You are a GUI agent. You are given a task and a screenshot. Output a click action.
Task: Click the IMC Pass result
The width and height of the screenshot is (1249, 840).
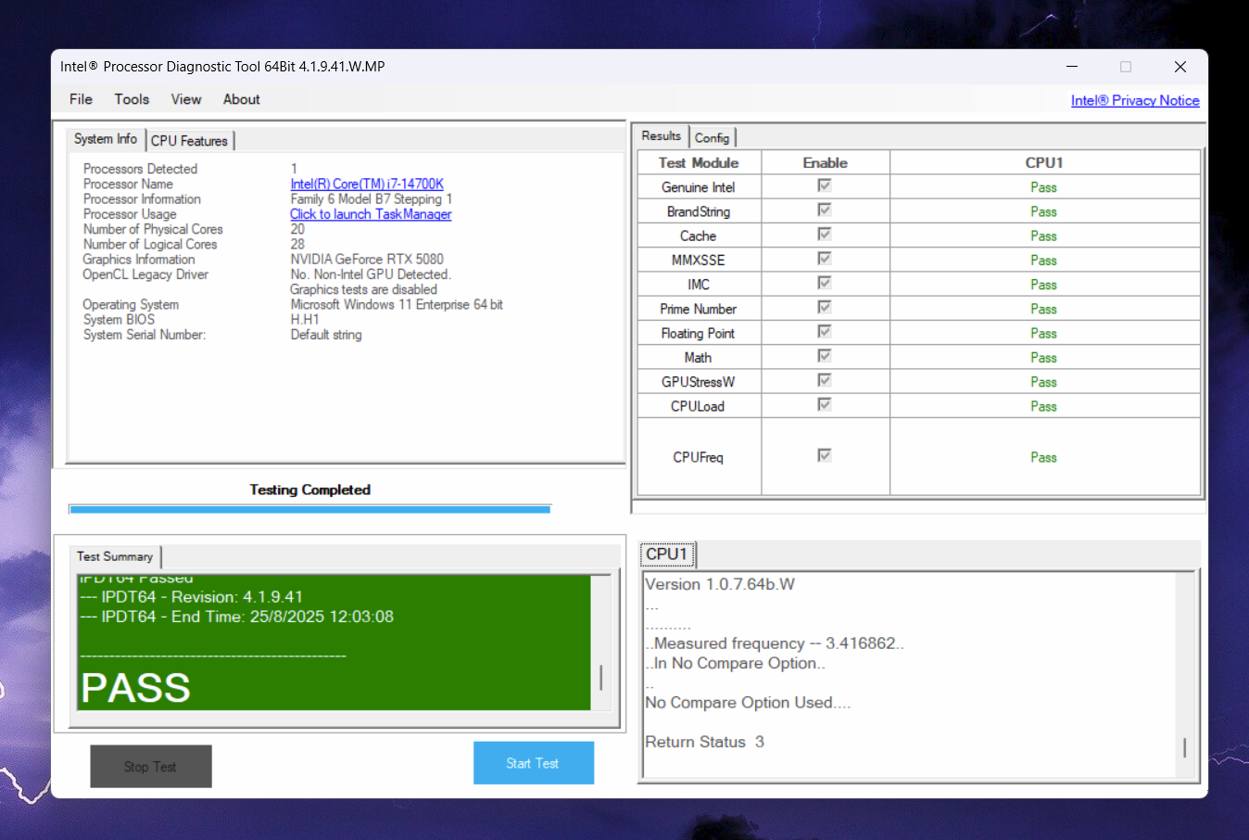point(1044,285)
